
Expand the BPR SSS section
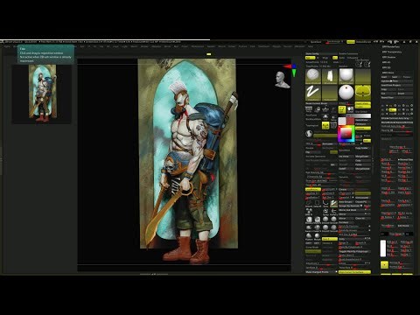click(387, 67)
